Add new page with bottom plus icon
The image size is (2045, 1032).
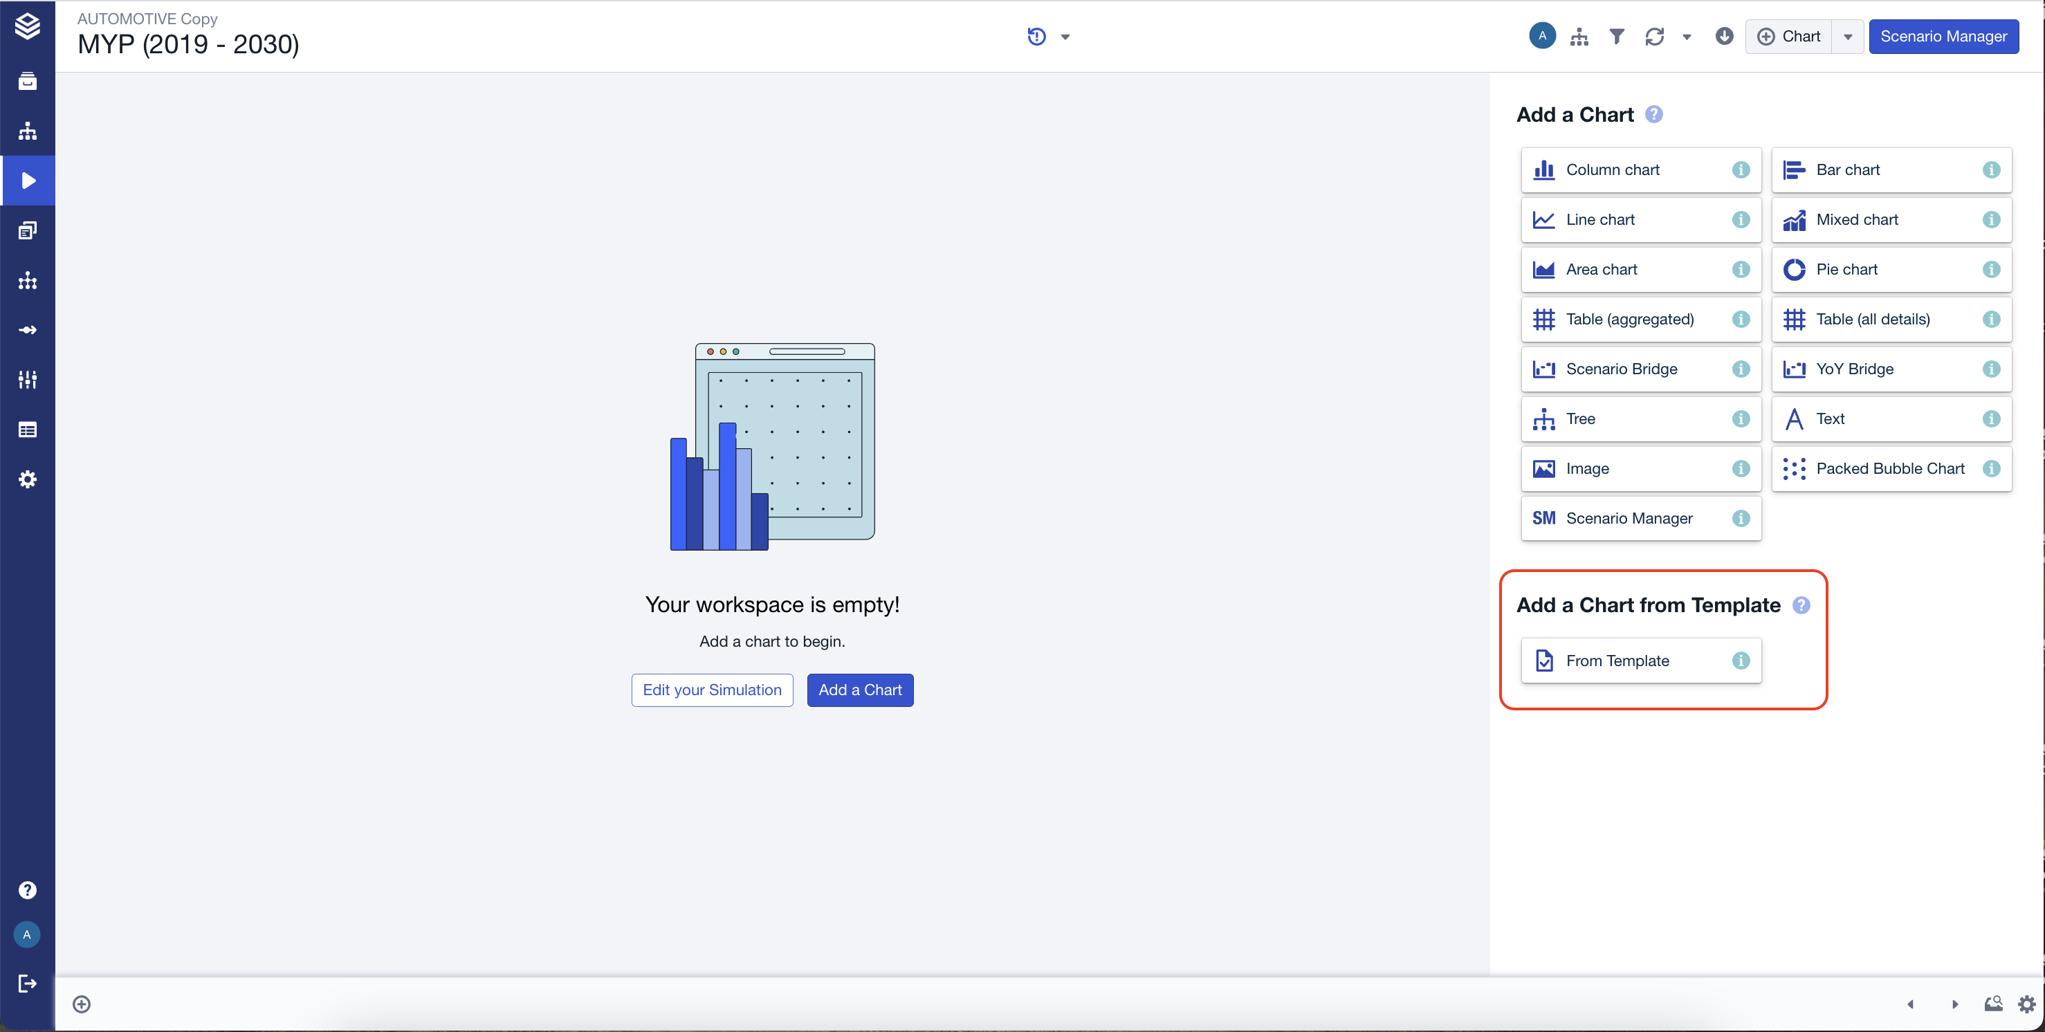(81, 1004)
